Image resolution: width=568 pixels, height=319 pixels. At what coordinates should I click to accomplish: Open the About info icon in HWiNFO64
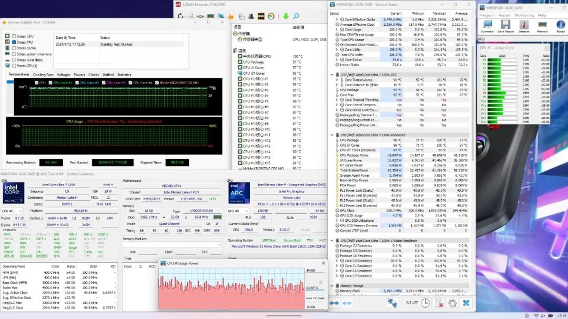(x=561, y=25)
